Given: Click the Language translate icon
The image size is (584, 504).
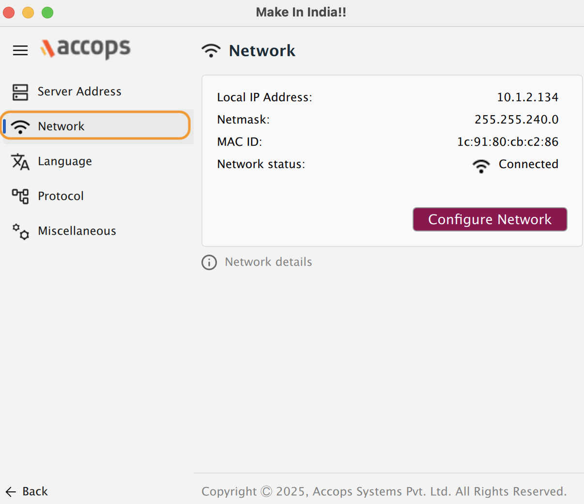Looking at the screenshot, I should [20, 162].
